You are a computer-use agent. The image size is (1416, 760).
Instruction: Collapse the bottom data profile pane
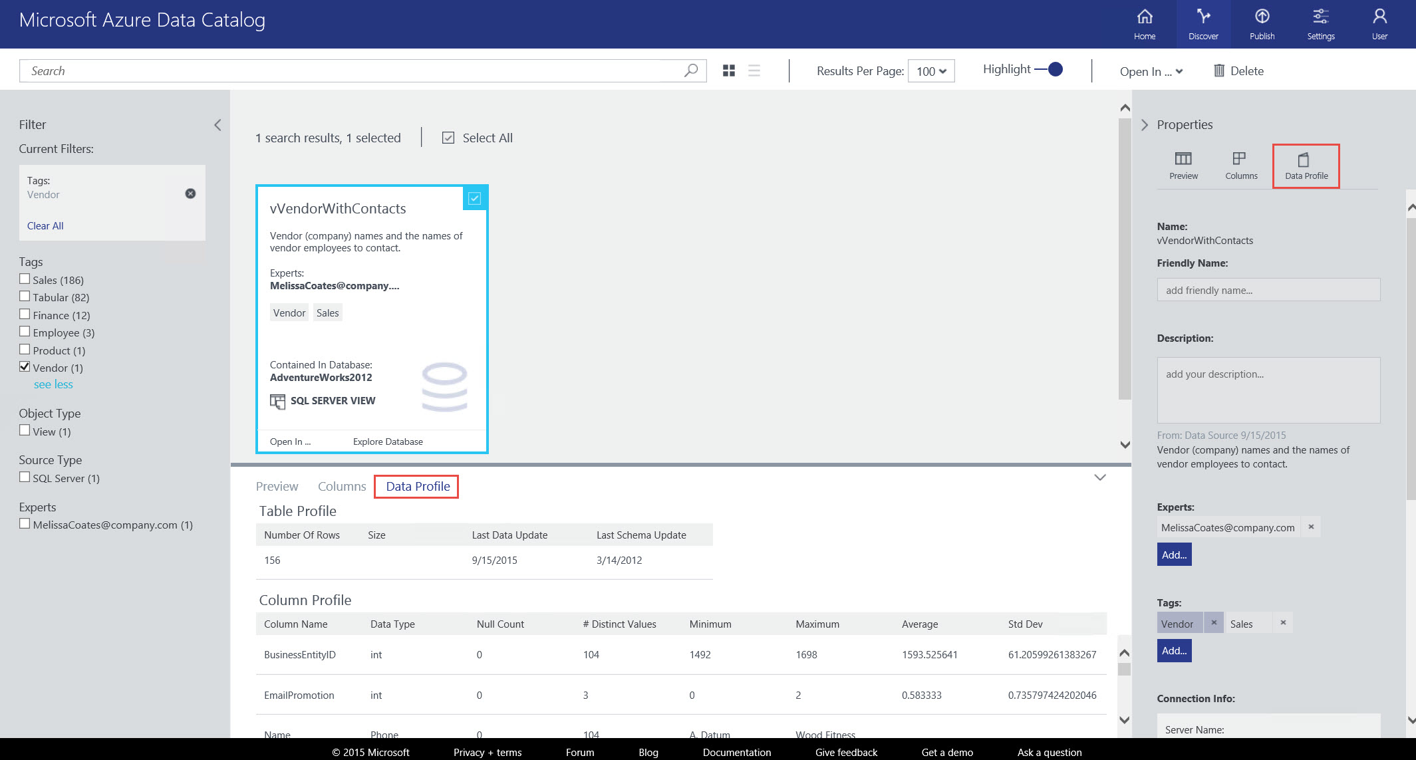1100,477
